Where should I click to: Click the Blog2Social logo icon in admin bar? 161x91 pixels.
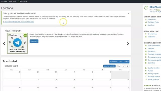pyautogui.click(x=18, y=1)
